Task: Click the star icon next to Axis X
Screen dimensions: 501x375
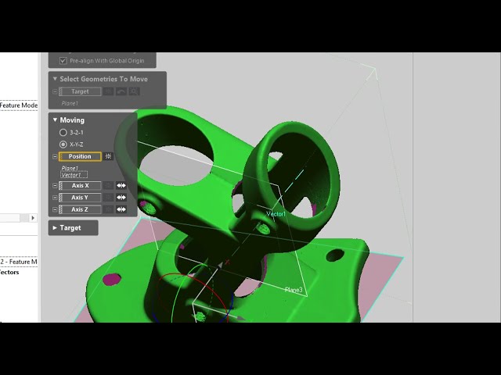Action: click(x=108, y=186)
